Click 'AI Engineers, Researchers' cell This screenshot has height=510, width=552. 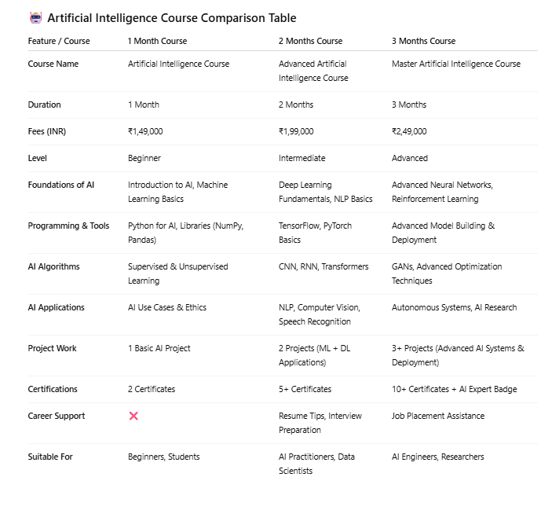click(x=437, y=457)
